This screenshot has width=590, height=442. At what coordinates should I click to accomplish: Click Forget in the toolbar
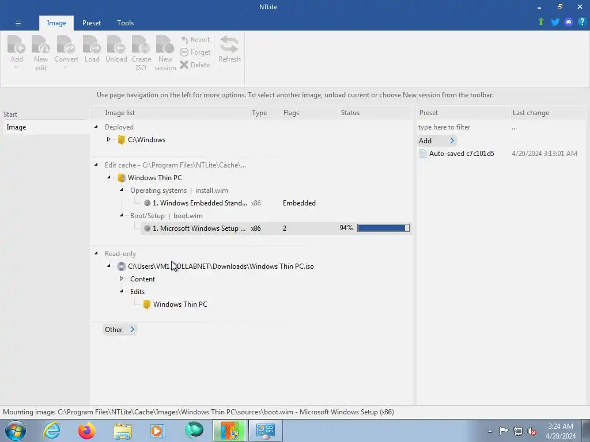(195, 52)
